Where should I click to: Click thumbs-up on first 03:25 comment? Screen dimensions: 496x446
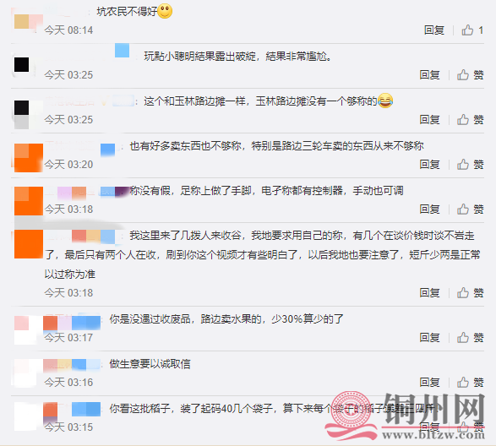(463, 75)
